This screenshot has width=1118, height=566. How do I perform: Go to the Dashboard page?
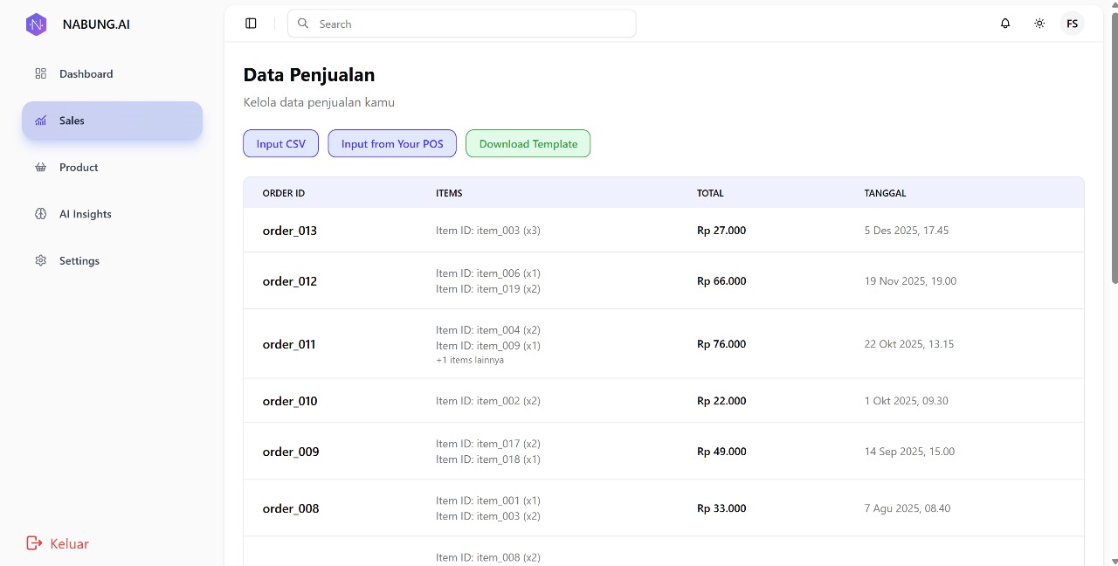click(x=86, y=74)
